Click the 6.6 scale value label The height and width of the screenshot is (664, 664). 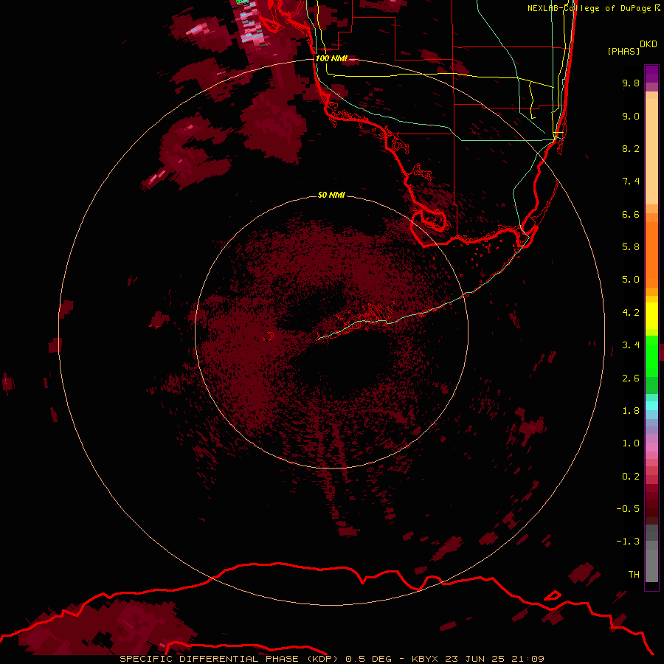(631, 214)
